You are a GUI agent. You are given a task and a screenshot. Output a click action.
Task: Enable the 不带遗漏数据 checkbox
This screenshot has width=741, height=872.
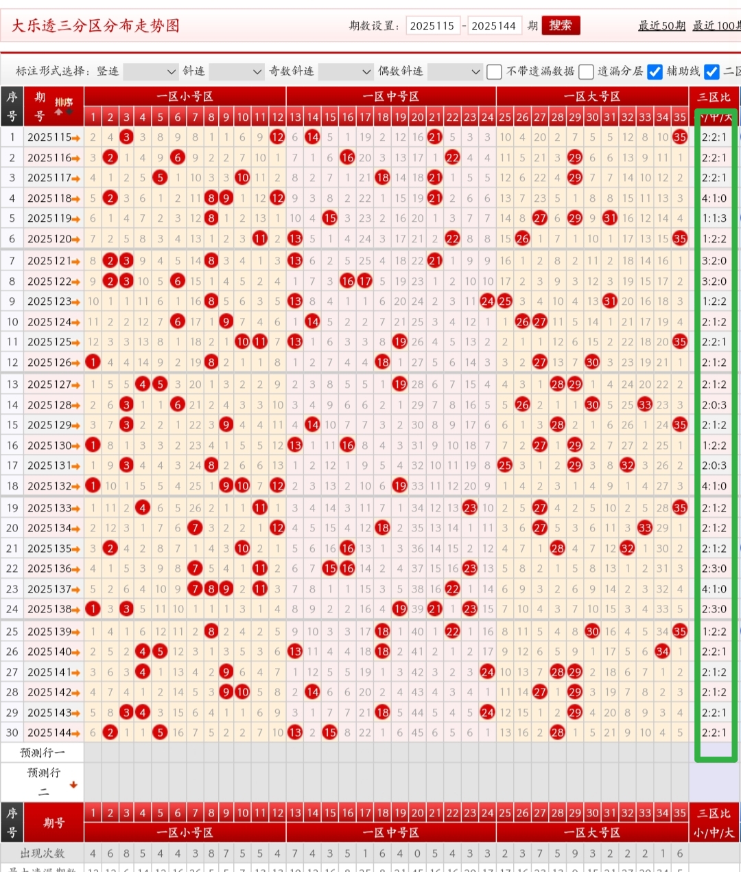coord(494,71)
